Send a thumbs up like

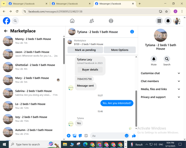[134, 136]
